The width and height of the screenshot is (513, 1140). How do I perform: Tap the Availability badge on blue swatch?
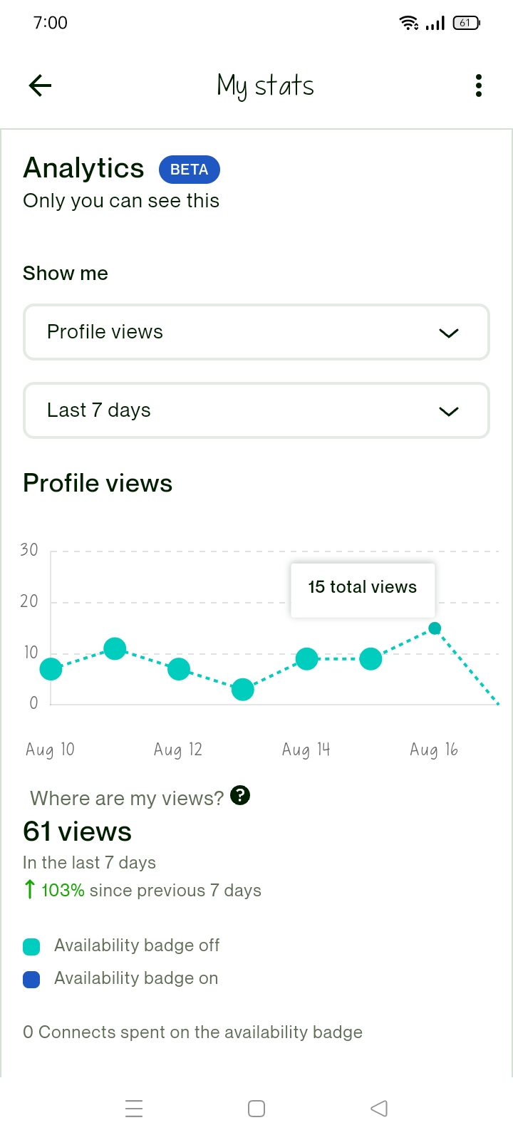[x=31, y=980]
